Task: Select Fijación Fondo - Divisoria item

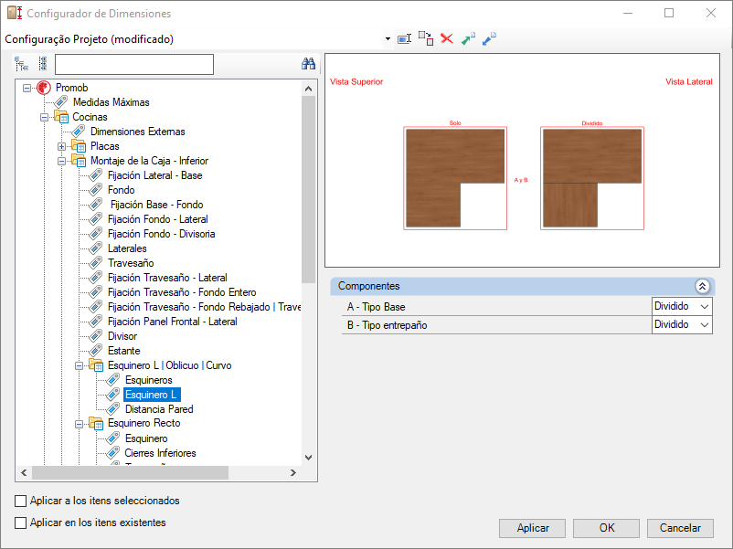Action: [161, 234]
